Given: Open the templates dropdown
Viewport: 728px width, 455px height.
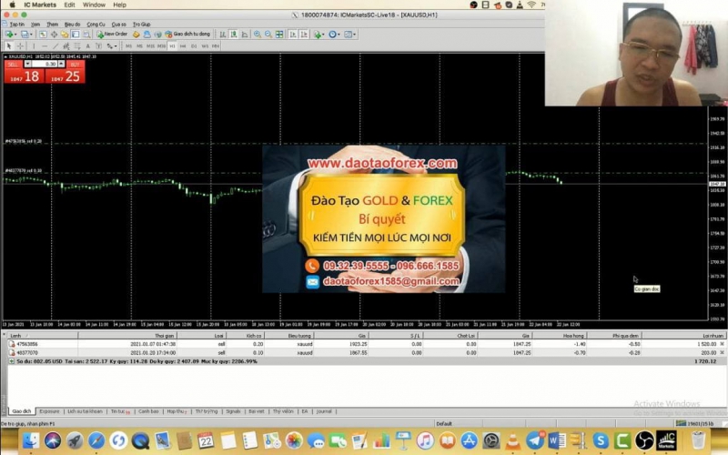Looking at the screenshot, I should pyautogui.click(x=350, y=35).
